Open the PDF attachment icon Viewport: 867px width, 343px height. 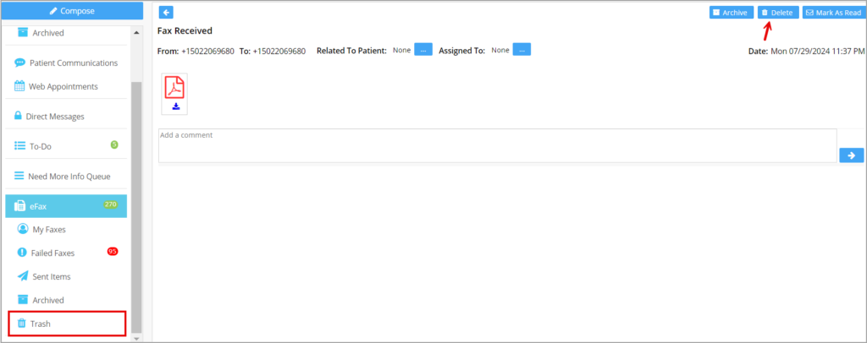[x=174, y=88]
